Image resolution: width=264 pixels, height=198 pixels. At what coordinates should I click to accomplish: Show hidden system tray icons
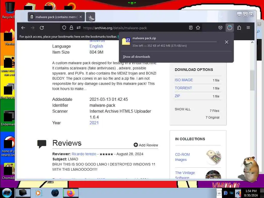[219, 193]
